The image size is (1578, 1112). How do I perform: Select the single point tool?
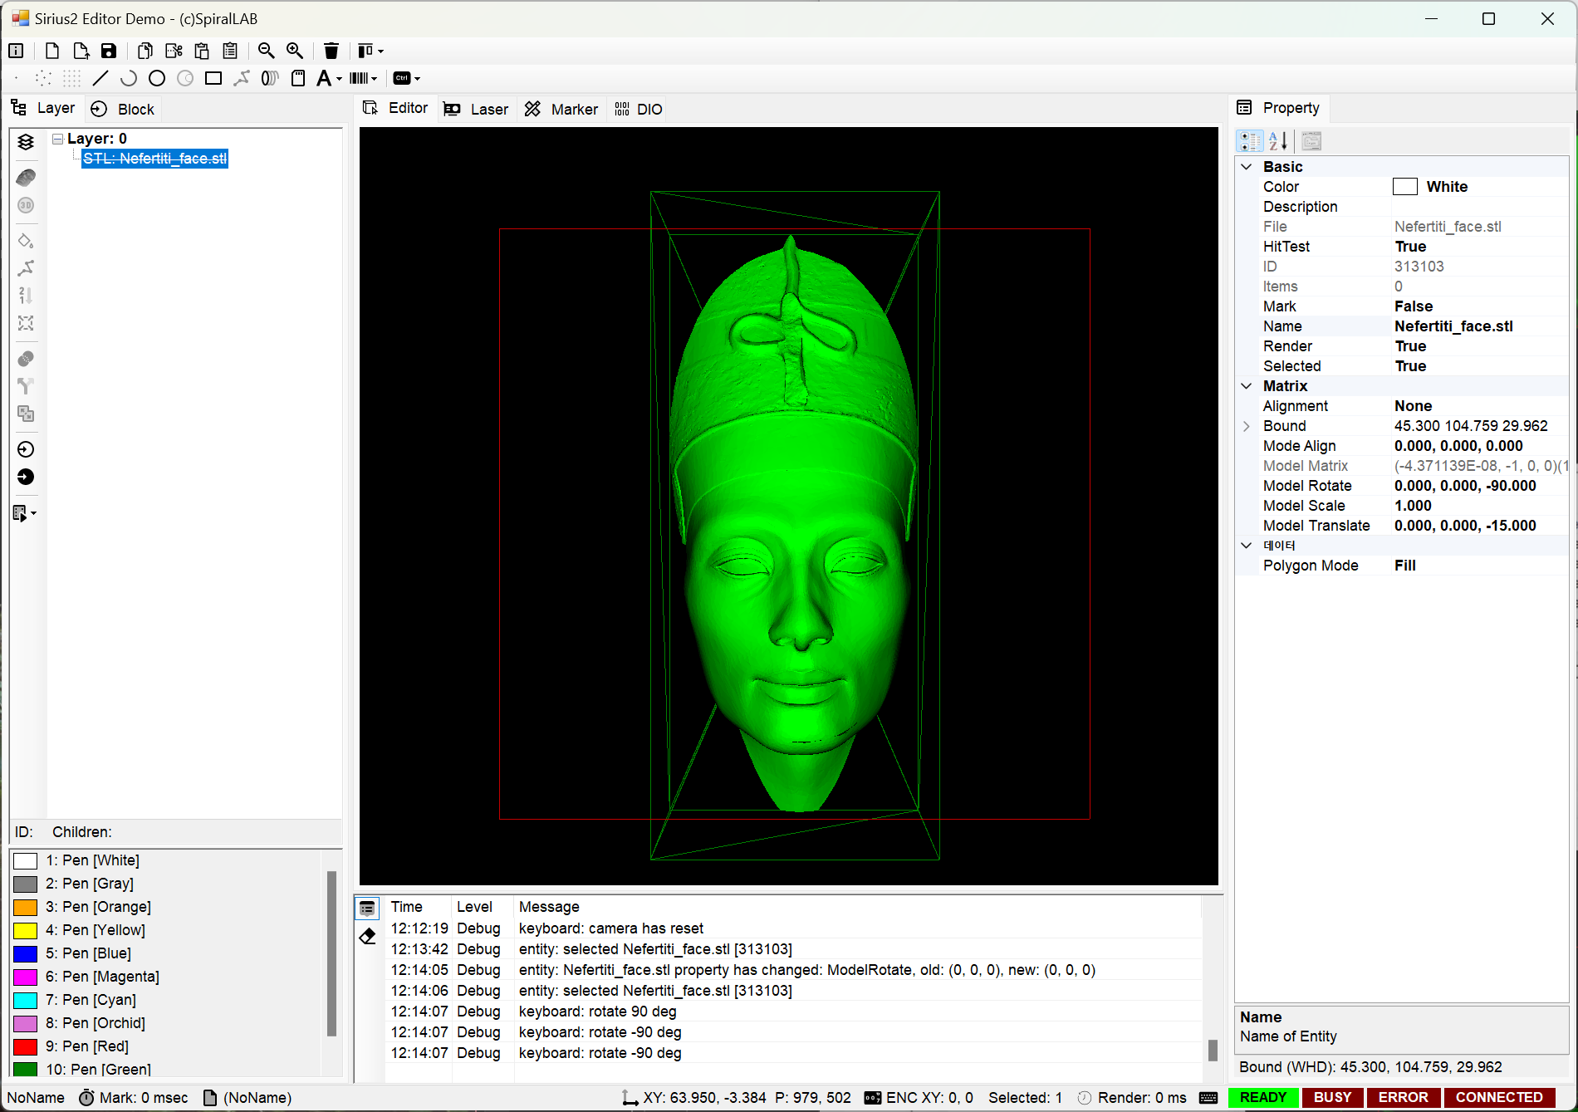pyautogui.click(x=16, y=78)
